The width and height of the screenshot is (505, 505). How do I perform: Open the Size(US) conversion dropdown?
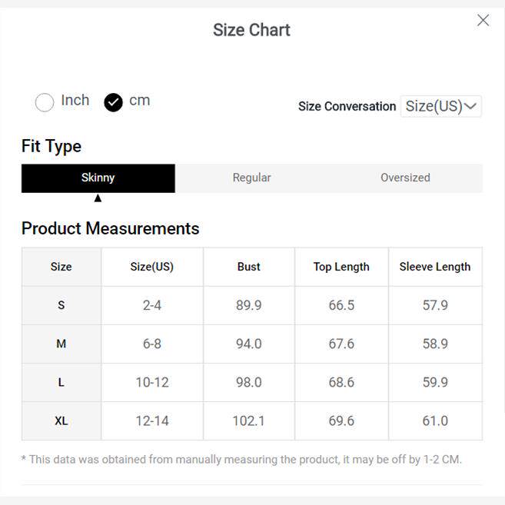click(x=440, y=106)
